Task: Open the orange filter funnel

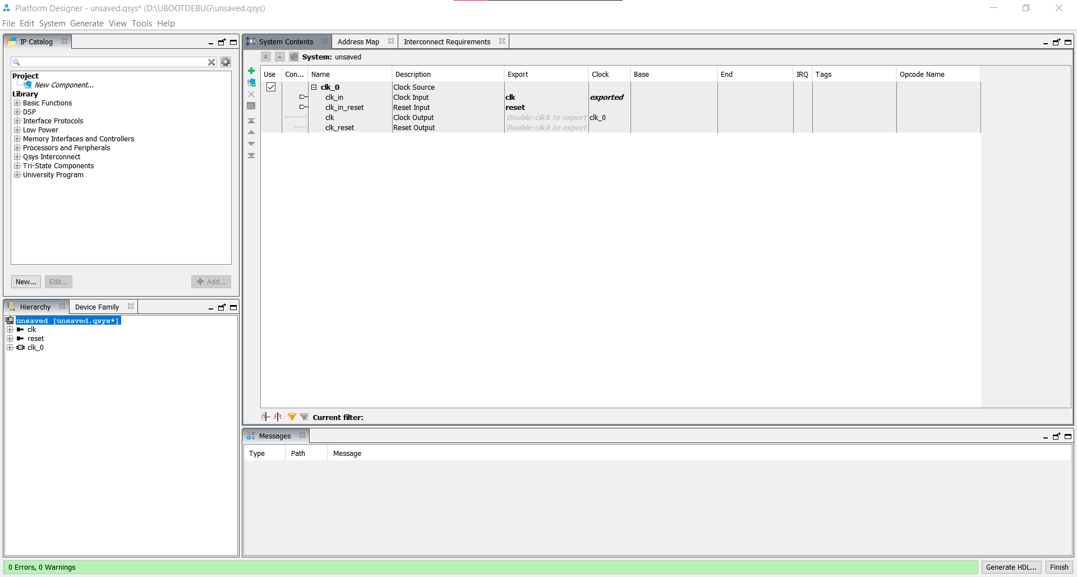Action: [292, 417]
